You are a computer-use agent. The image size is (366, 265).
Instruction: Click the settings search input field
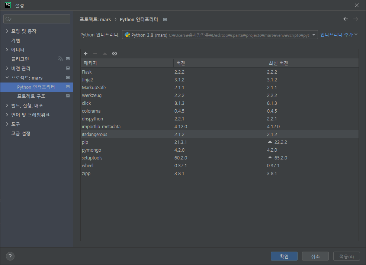click(37, 19)
